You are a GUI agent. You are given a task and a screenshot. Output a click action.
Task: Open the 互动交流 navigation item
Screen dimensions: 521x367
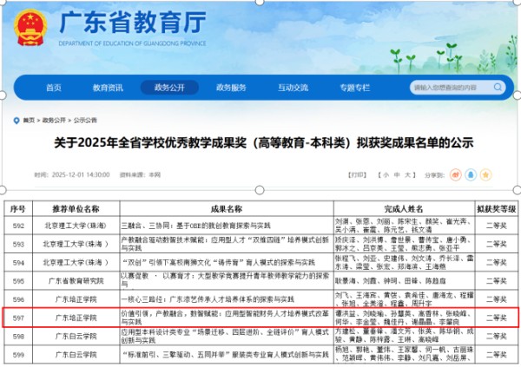pyautogui.click(x=293, y=88)
